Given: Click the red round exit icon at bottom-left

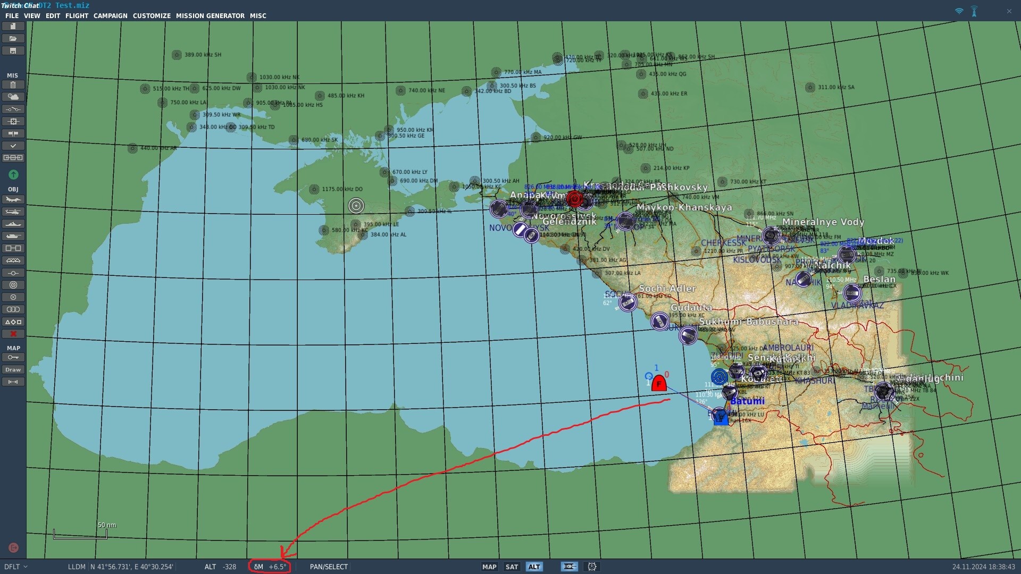Looking at the screenshot, I should pyautogui.click(x=13, y=547).
